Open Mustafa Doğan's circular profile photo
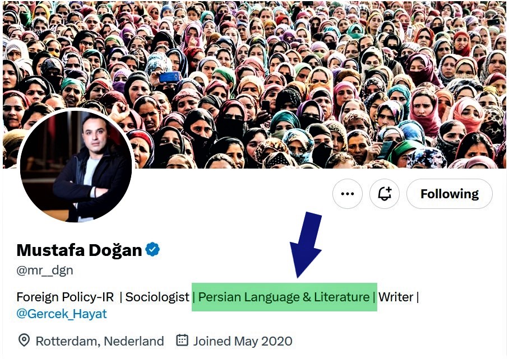 76,165
